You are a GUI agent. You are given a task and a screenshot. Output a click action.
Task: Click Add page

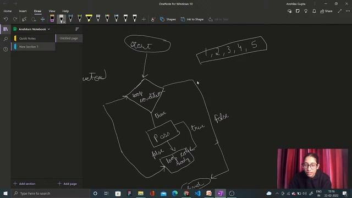tap(67, 184)
